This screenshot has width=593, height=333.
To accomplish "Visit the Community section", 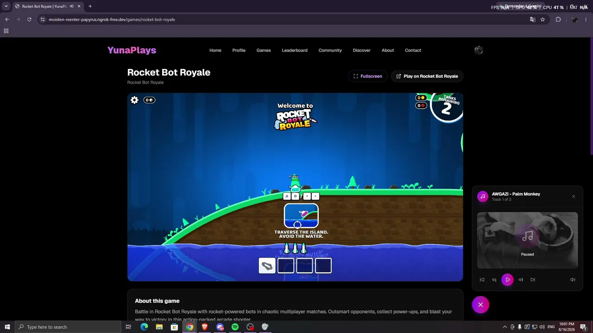I will pos(330,50).
